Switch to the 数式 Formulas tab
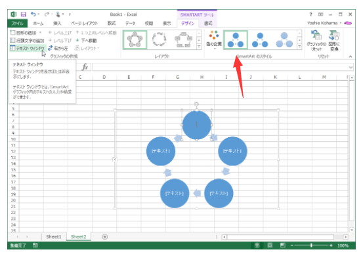 point(112,23)
